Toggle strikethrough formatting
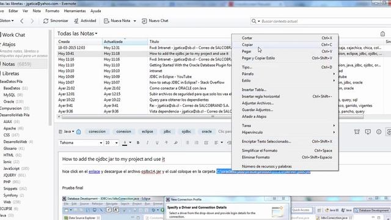The image size is (391, 220). (166, 142)
